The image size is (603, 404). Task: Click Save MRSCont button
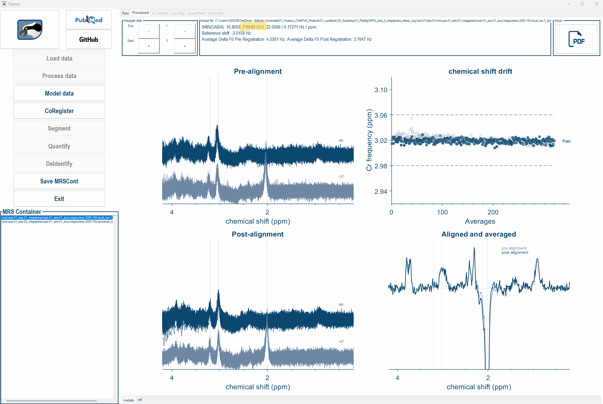(59, 181)
